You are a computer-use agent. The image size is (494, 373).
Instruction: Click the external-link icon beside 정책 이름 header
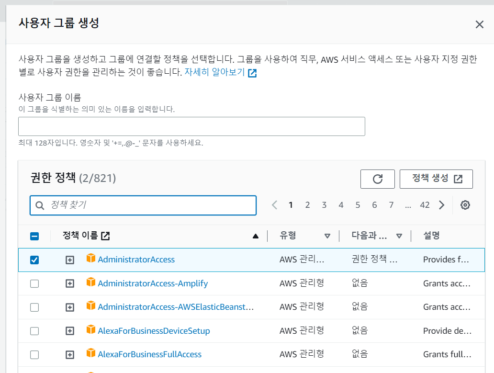pos(105,236)
